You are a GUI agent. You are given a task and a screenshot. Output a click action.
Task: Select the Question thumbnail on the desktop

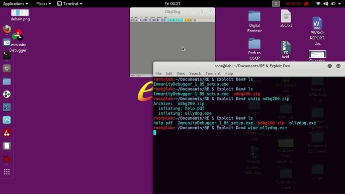pyautogui.click(x=317, y=56)
